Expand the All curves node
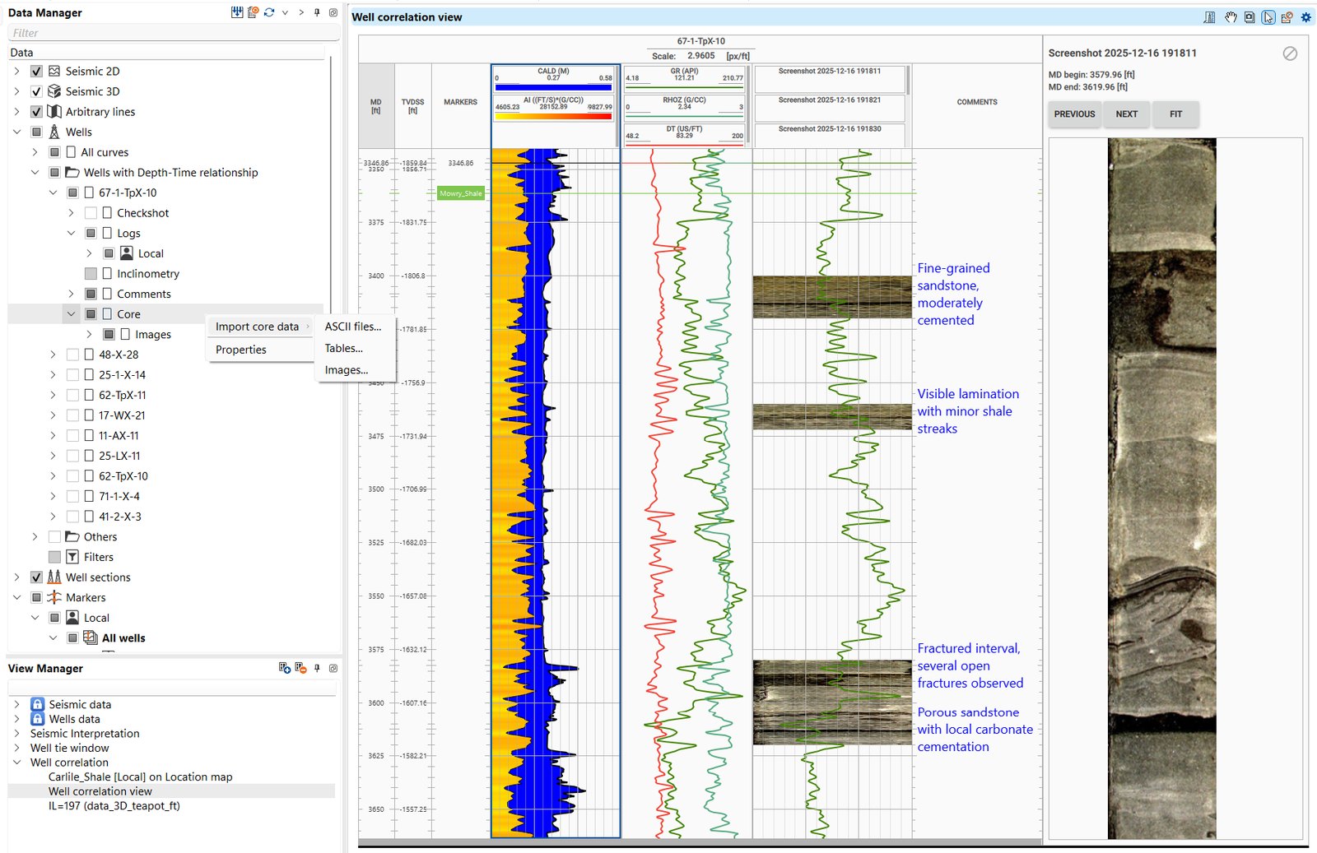This screenshot has height=853, width=1317. [x=35, y=152]
